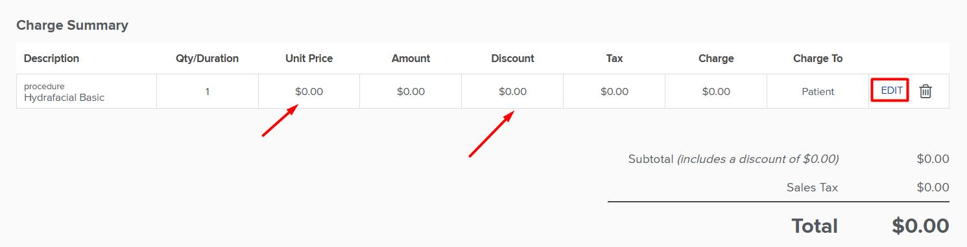Click the Unit Price value $0.00

pos(309,92)
